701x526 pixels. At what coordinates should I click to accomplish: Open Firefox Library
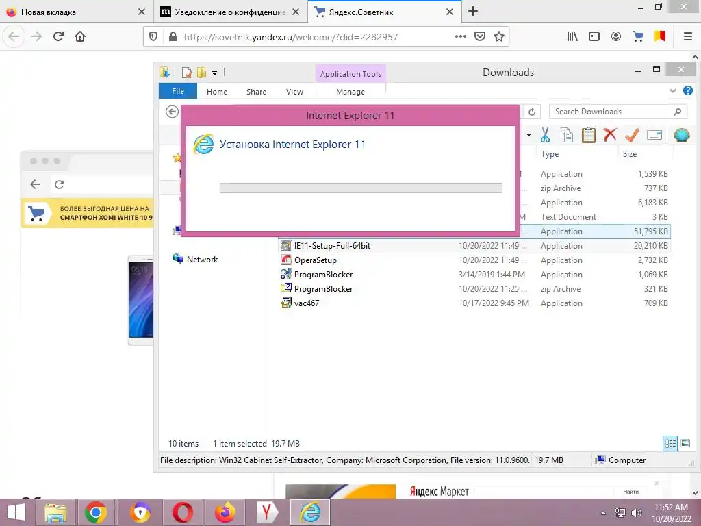tap(572, 36)
